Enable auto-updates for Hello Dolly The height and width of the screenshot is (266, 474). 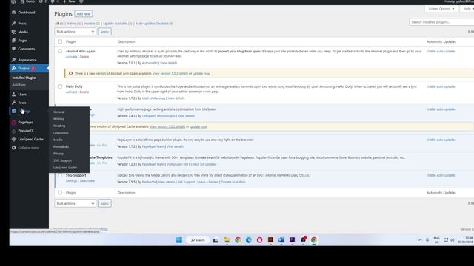[x=441, y=86]
